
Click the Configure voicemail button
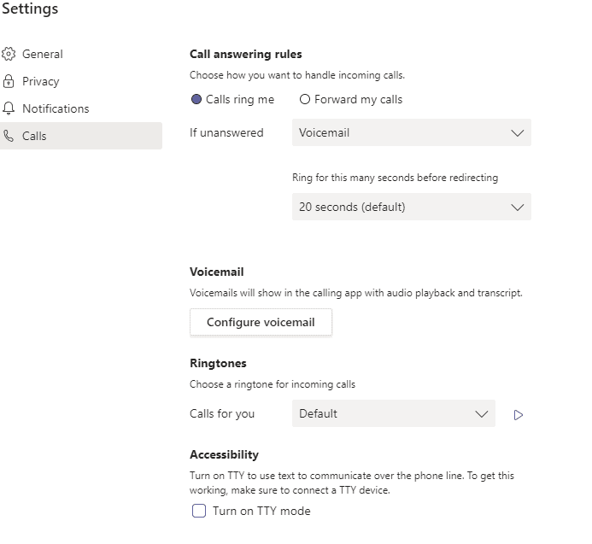(261, 322)
